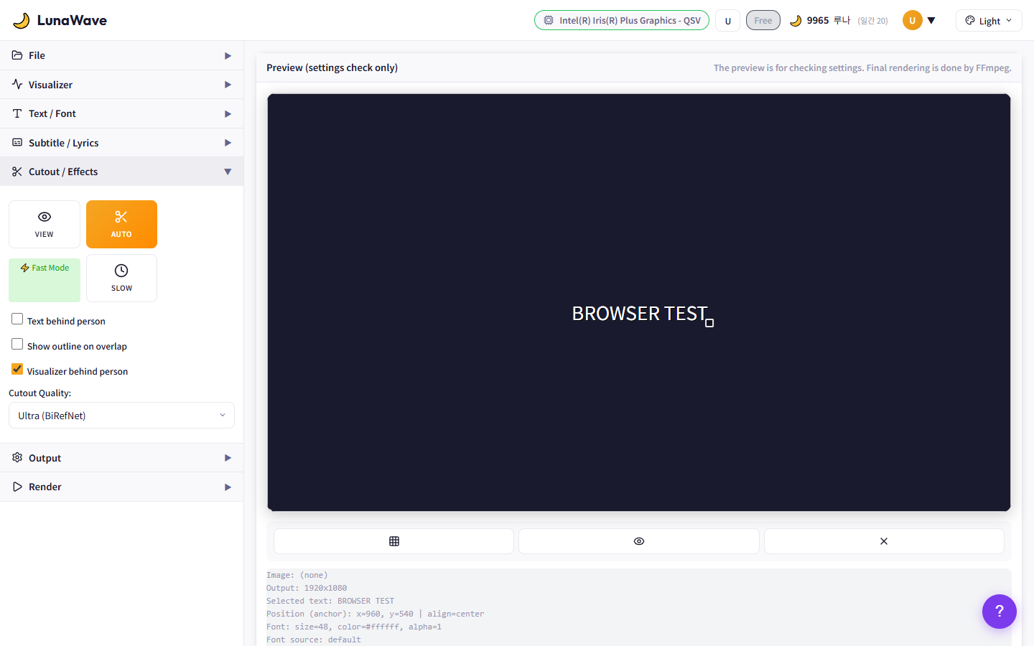Image resolution: width=1034 pixels, height=646 pixels.
Task: Collapse the Cutout / Effects section
Action: 121,172
